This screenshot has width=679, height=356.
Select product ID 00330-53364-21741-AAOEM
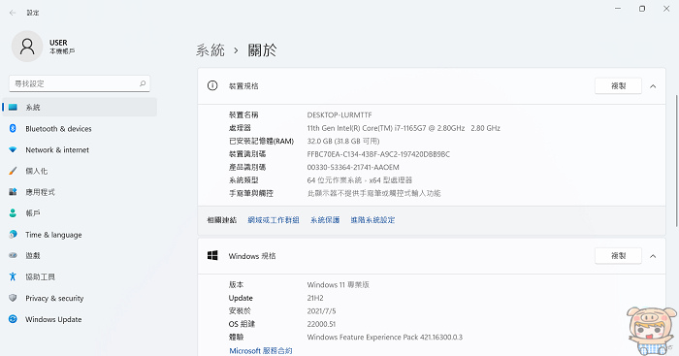click(x=353, y=167)
